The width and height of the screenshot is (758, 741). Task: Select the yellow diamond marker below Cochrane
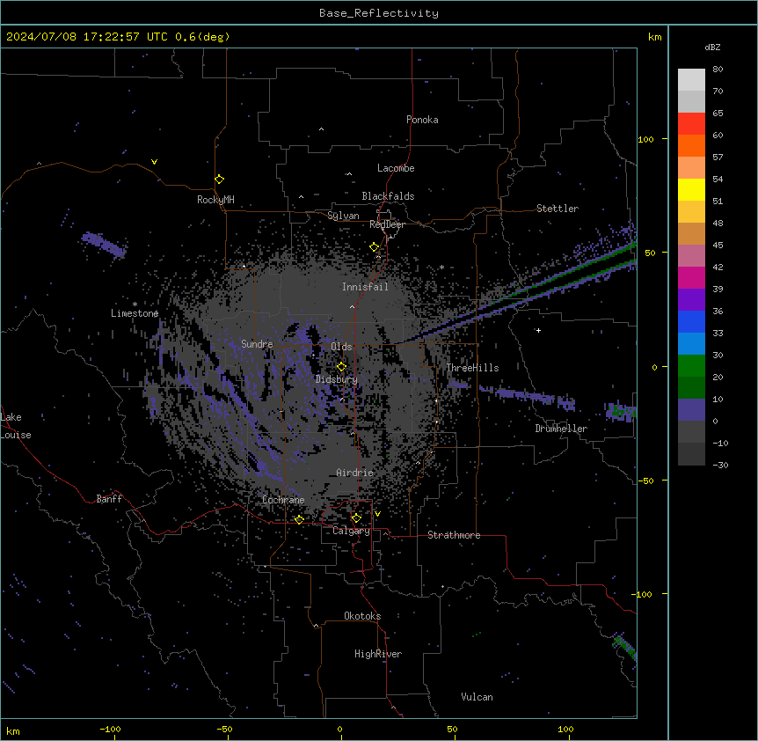(x=299, y=519)
